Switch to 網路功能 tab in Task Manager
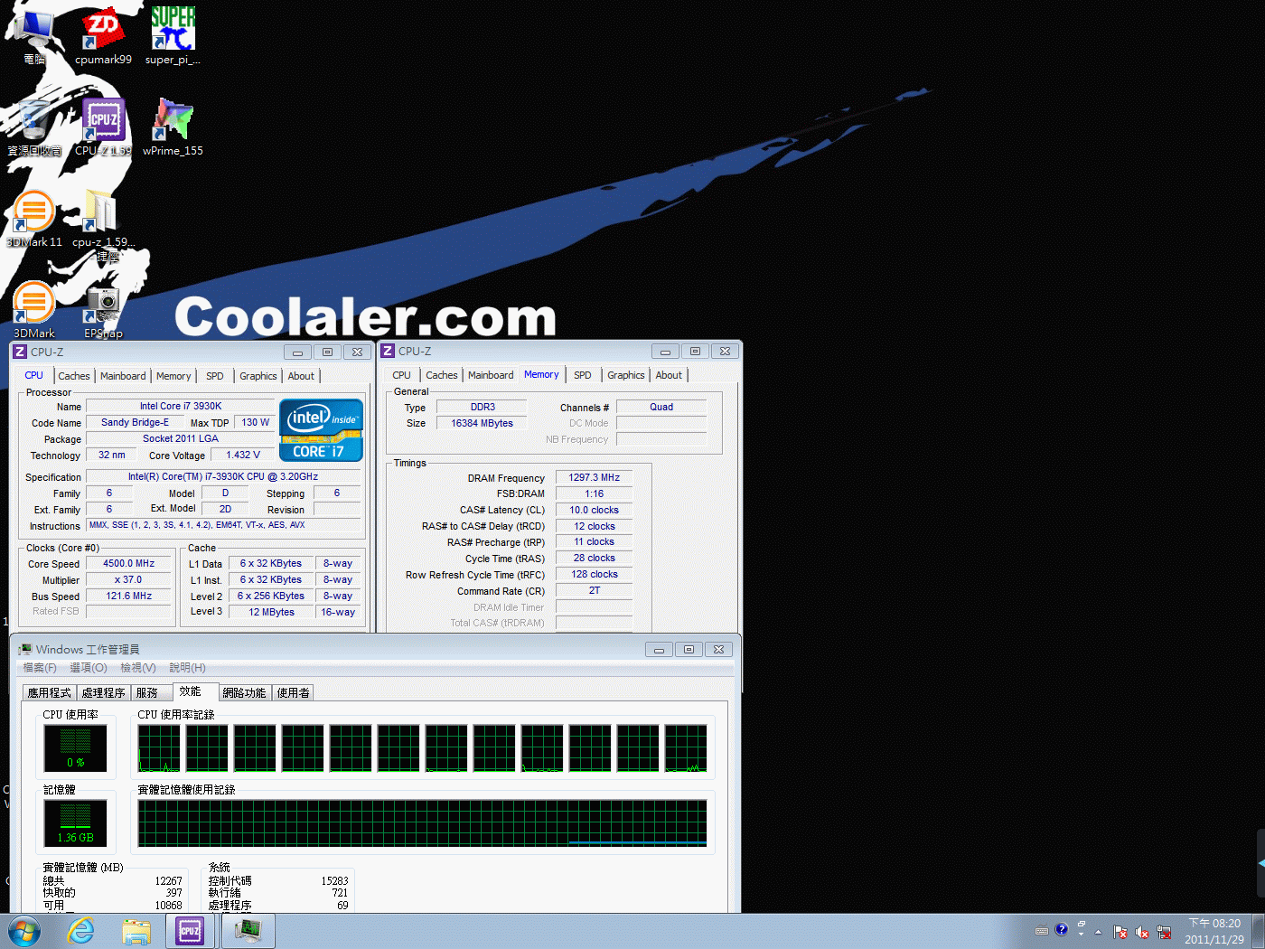The width and height of the screenshot is (1265, 949). tap(244, 693)
